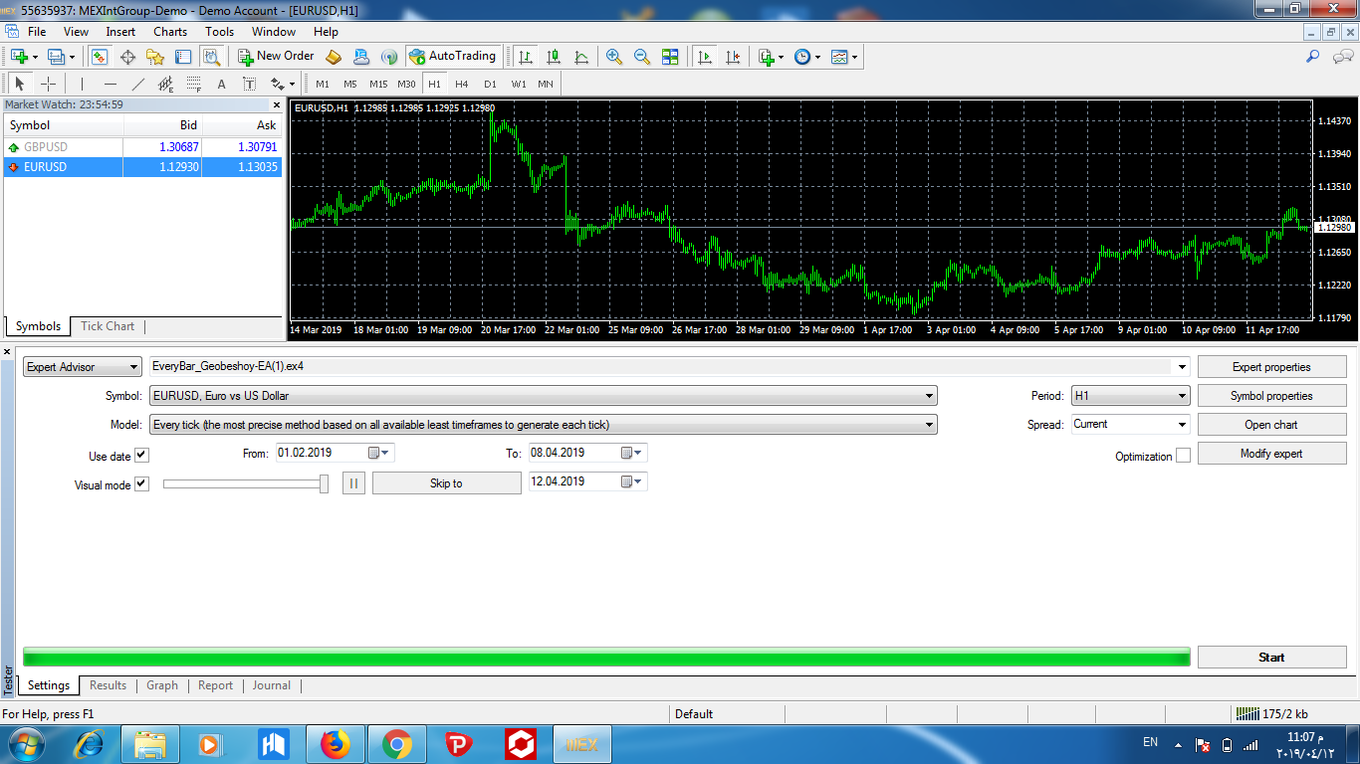The image size is (1360, 764).
Task: Pause the visual test playback
Action: coord(354,483)
